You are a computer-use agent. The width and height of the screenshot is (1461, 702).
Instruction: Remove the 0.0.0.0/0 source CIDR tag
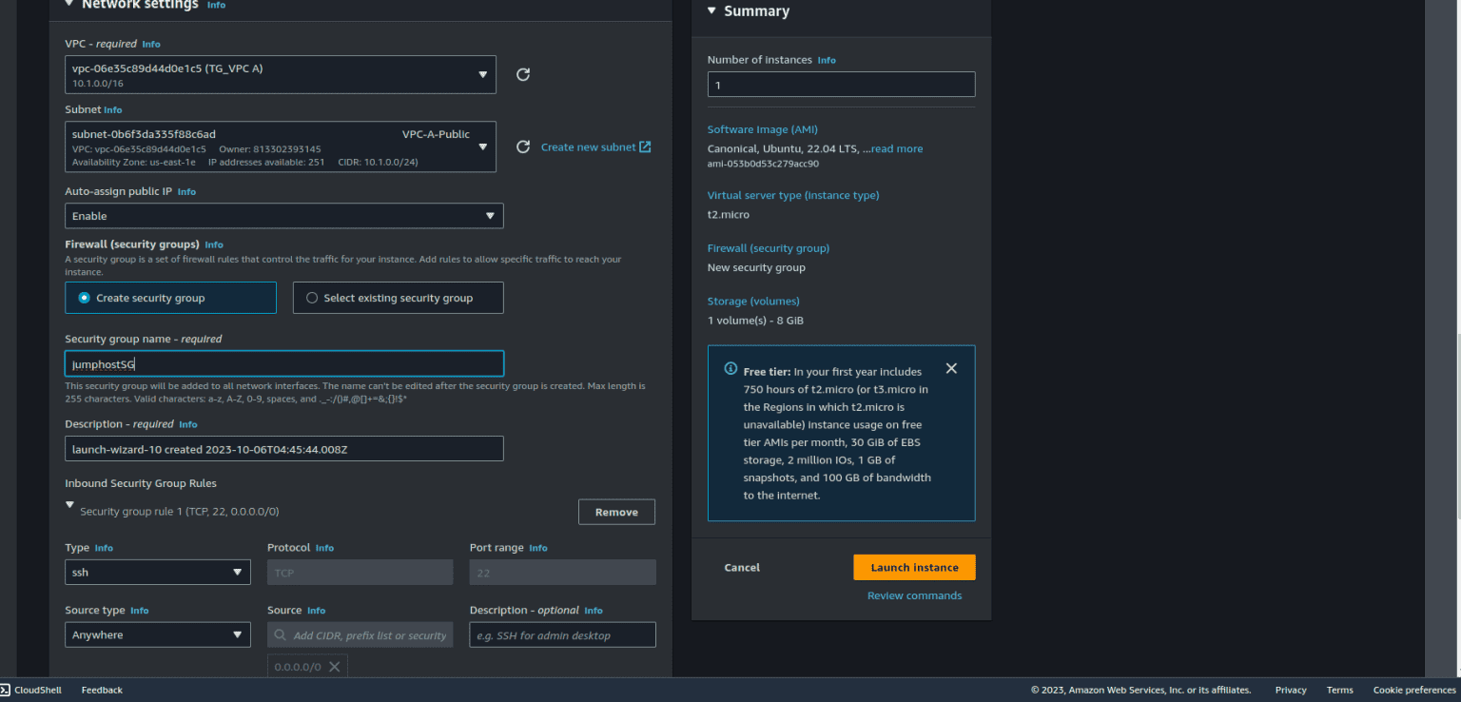click(334, 667)
